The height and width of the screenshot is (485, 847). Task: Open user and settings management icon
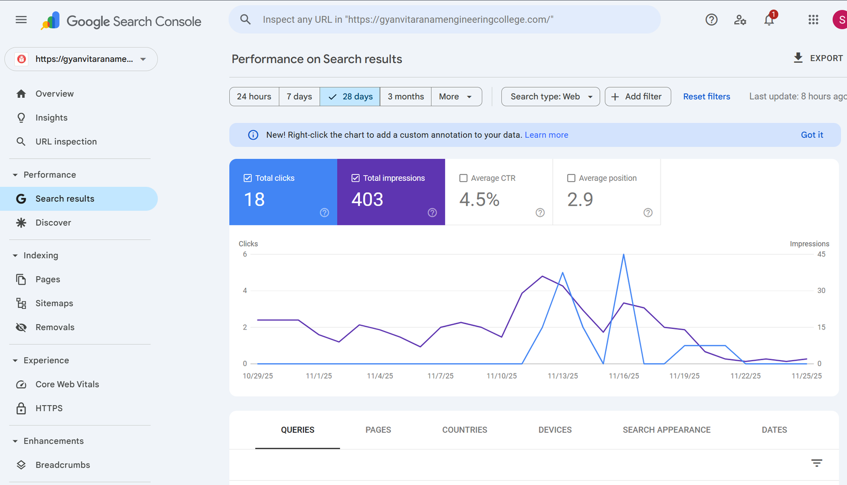click(x=740, y=20)
